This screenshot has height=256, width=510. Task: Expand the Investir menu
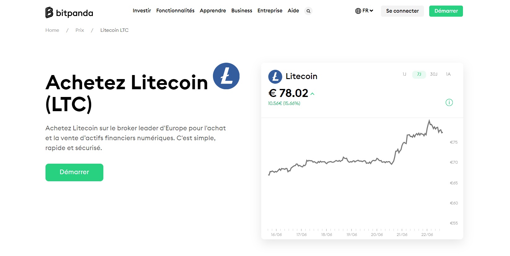click(142, 10)
